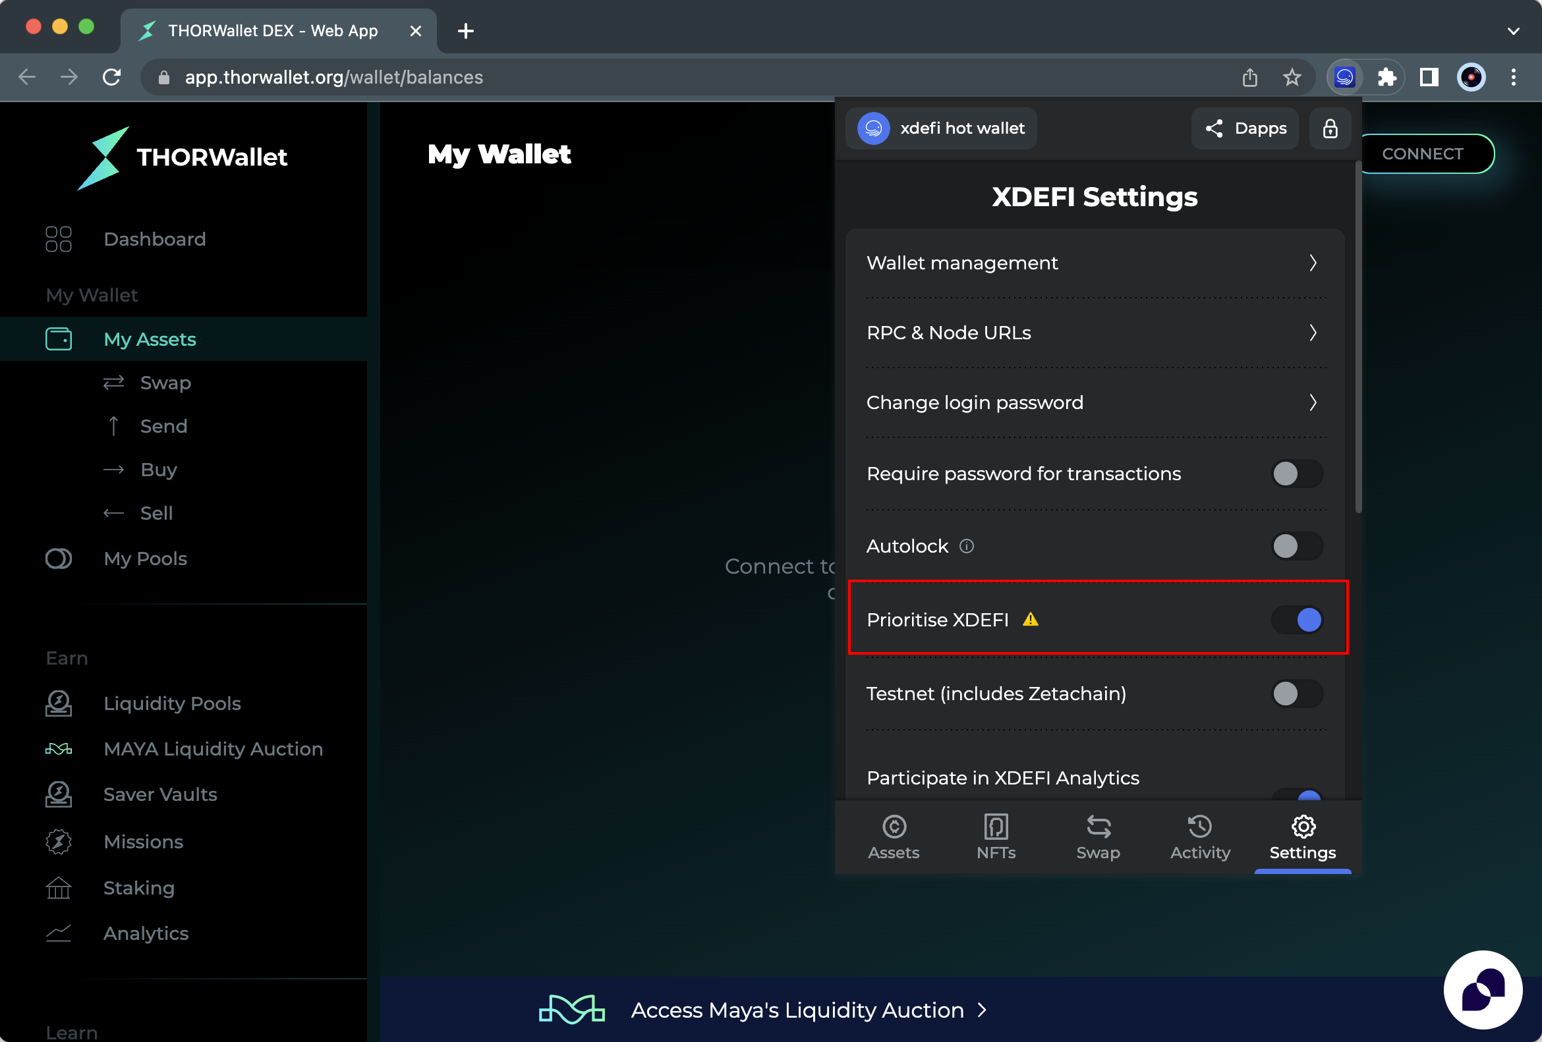Viewport: 1542px width, 1042px height.
Task: Turn on the Autolock switch
Action: coord(1296,546)
